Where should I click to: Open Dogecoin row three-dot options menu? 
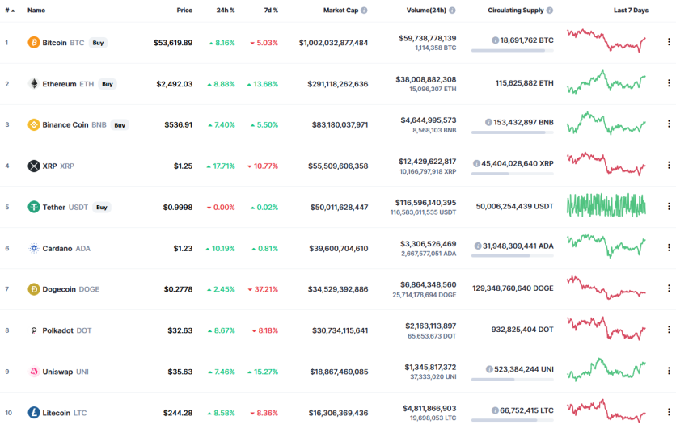(x=669, y=288)
